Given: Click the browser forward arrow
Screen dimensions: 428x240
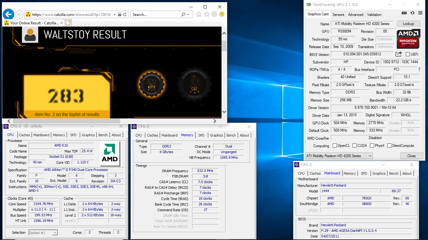Looking at the screenshot, I should [x=19, y=14].
